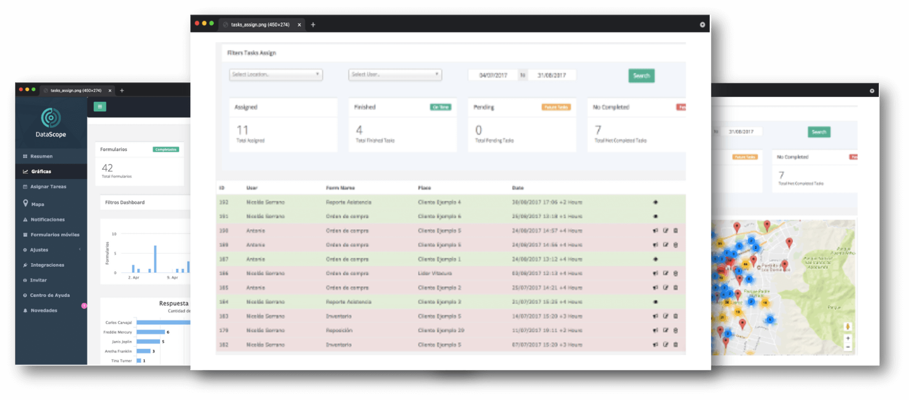Open a new tab in the center window

313,25
